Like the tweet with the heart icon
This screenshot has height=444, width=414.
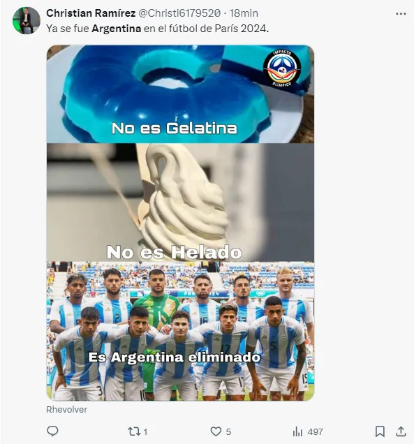(216, 431)
